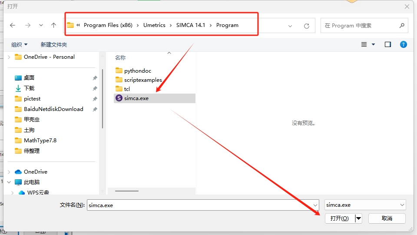Select BaiduNetdiskDownload in the sidebar
Image resolution: width=417 pixels, height=235 pixels.
[53, 109]
